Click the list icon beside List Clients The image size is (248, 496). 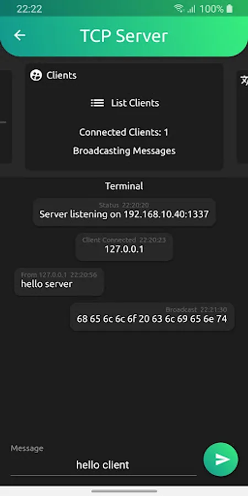98,103
